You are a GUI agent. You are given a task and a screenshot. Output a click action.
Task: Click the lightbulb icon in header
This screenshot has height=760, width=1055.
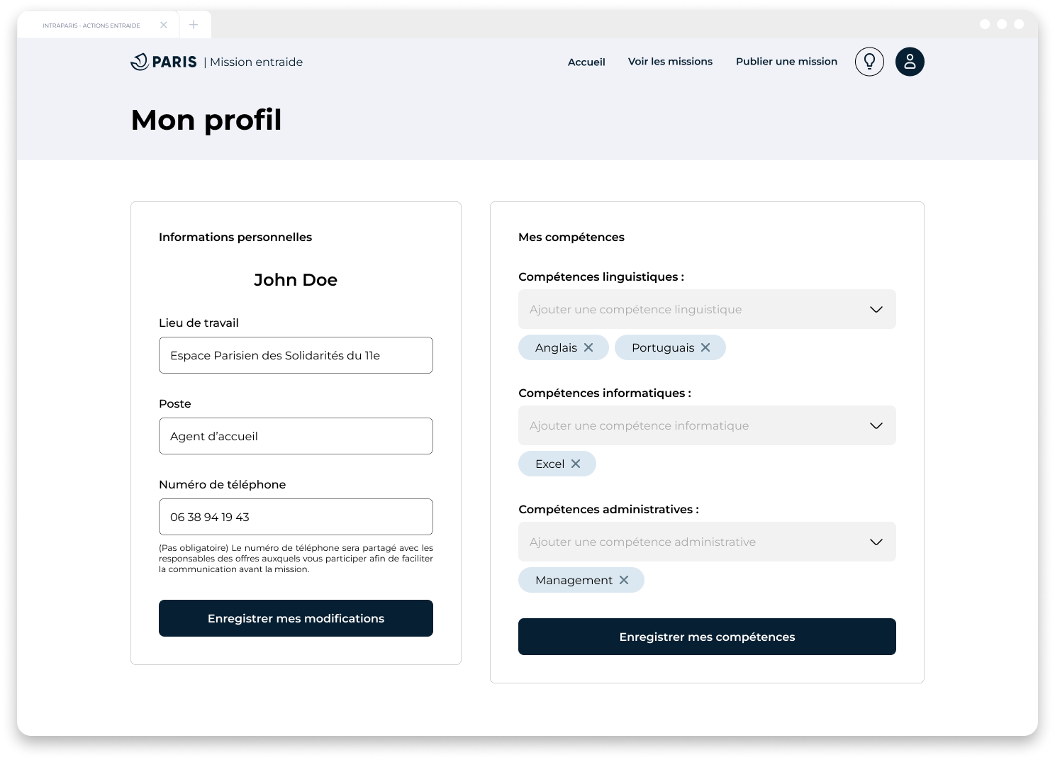869,62
